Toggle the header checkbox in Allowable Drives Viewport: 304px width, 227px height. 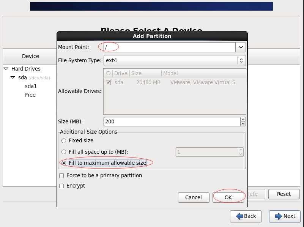[x=109, y=73]
